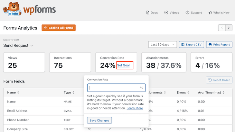Click the SELECT type cell
Screen dimensions: 235x133
pos(69,129)
